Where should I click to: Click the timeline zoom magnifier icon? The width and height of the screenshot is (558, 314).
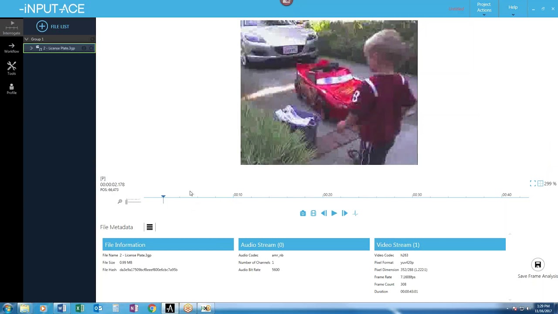(x=120, y=201)
